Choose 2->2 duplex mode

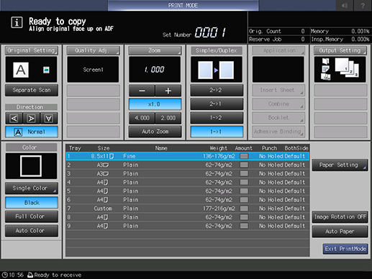coord(217,90)
